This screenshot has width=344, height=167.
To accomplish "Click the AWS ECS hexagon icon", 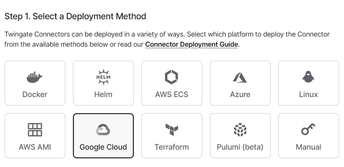I will point(172,77).
